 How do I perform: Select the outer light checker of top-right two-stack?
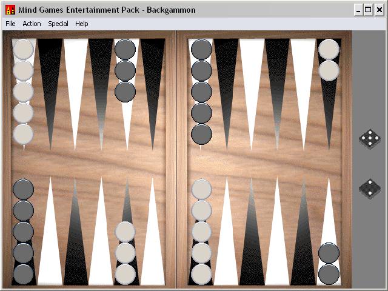(x=329, y=49)
